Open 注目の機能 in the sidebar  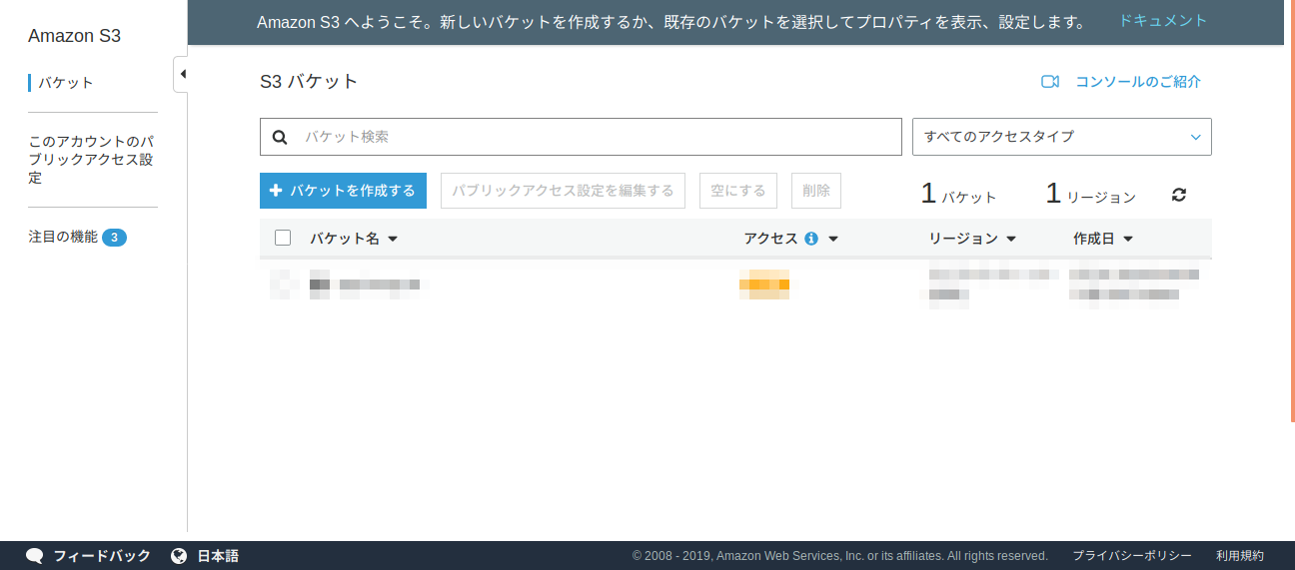pos(63,238)
